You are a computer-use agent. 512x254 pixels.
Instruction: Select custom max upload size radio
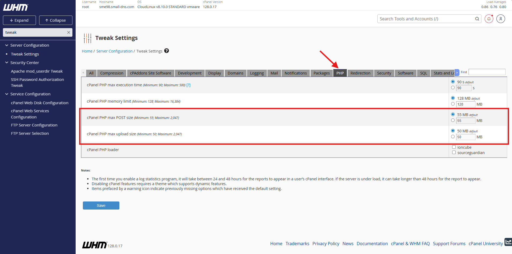pos(453,137)
